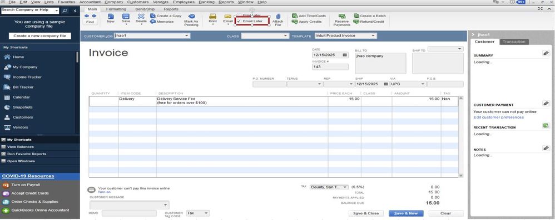Open Via UPS dropdown
The image size is (555, 220).
[423, 84]
